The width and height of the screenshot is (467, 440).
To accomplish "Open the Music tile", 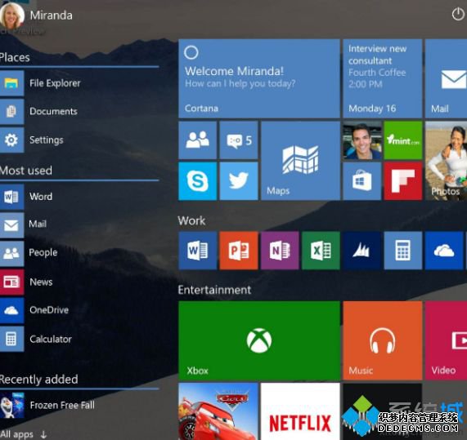I will (383, 340).
